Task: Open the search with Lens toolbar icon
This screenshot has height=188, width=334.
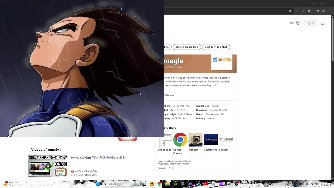Action: [x=308, y=11]
